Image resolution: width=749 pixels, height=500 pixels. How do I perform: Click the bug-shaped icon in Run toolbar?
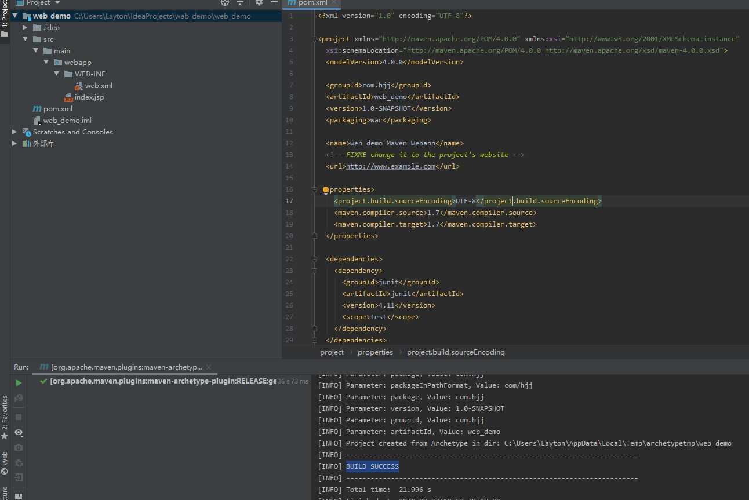pyautogui.click(x=19, y=463)
